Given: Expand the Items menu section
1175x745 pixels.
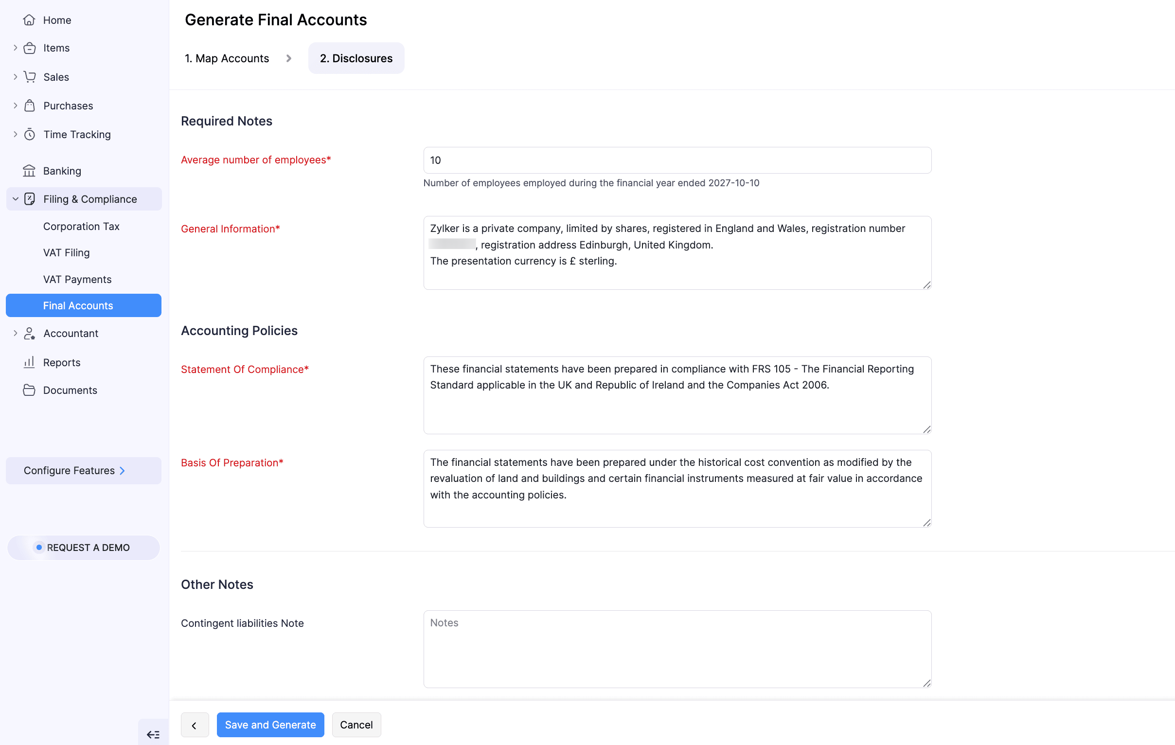Looking at the screenshot, I should click(15, 48).
